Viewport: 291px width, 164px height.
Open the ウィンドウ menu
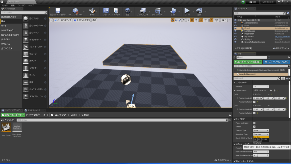[x=21, y=5]
